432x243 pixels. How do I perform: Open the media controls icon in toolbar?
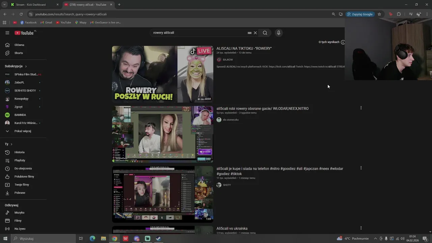(x=411, y=14)
